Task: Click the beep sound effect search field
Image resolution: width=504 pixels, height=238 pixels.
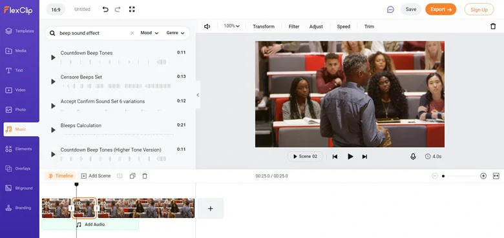Action: tap(93, 33)
